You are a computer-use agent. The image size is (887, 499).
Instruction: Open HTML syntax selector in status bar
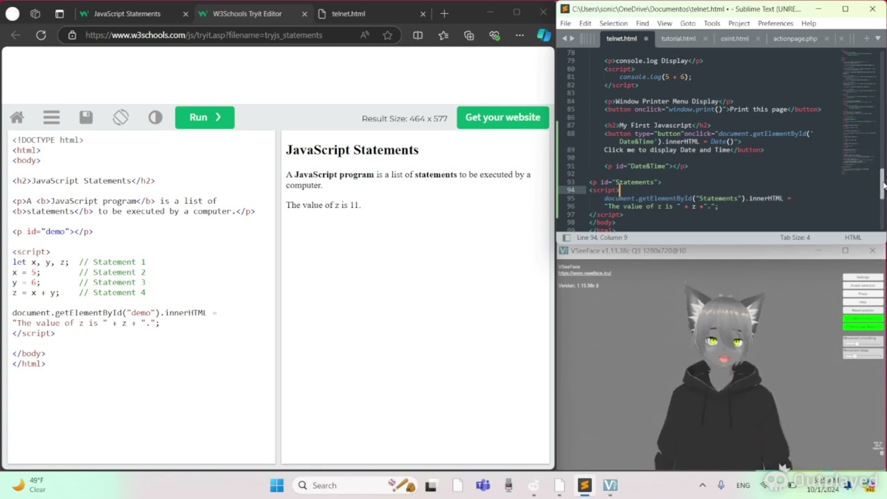(853, 238)
